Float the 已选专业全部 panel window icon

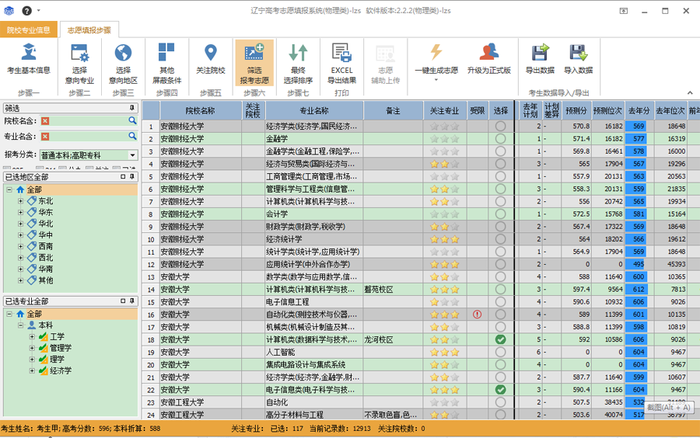point(123,301)
